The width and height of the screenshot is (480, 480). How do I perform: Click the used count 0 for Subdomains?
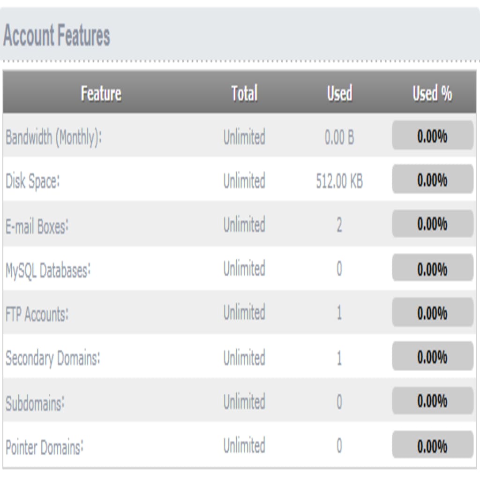click(x=339, y=402)
